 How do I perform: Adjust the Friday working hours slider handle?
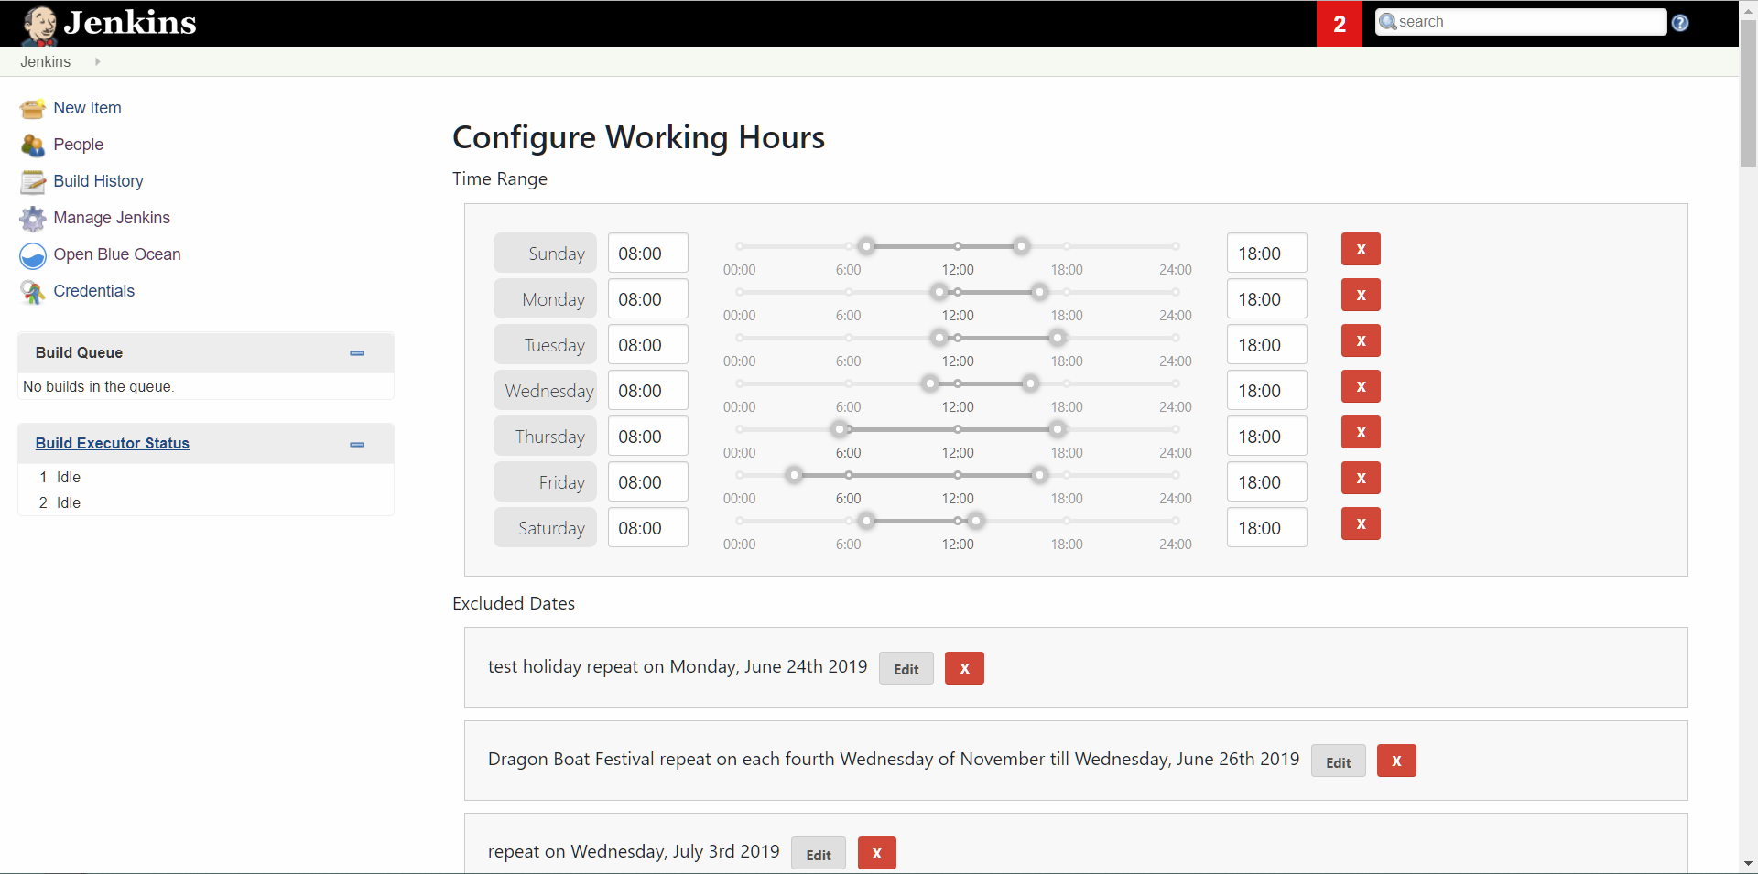click(x=794, y=475)
